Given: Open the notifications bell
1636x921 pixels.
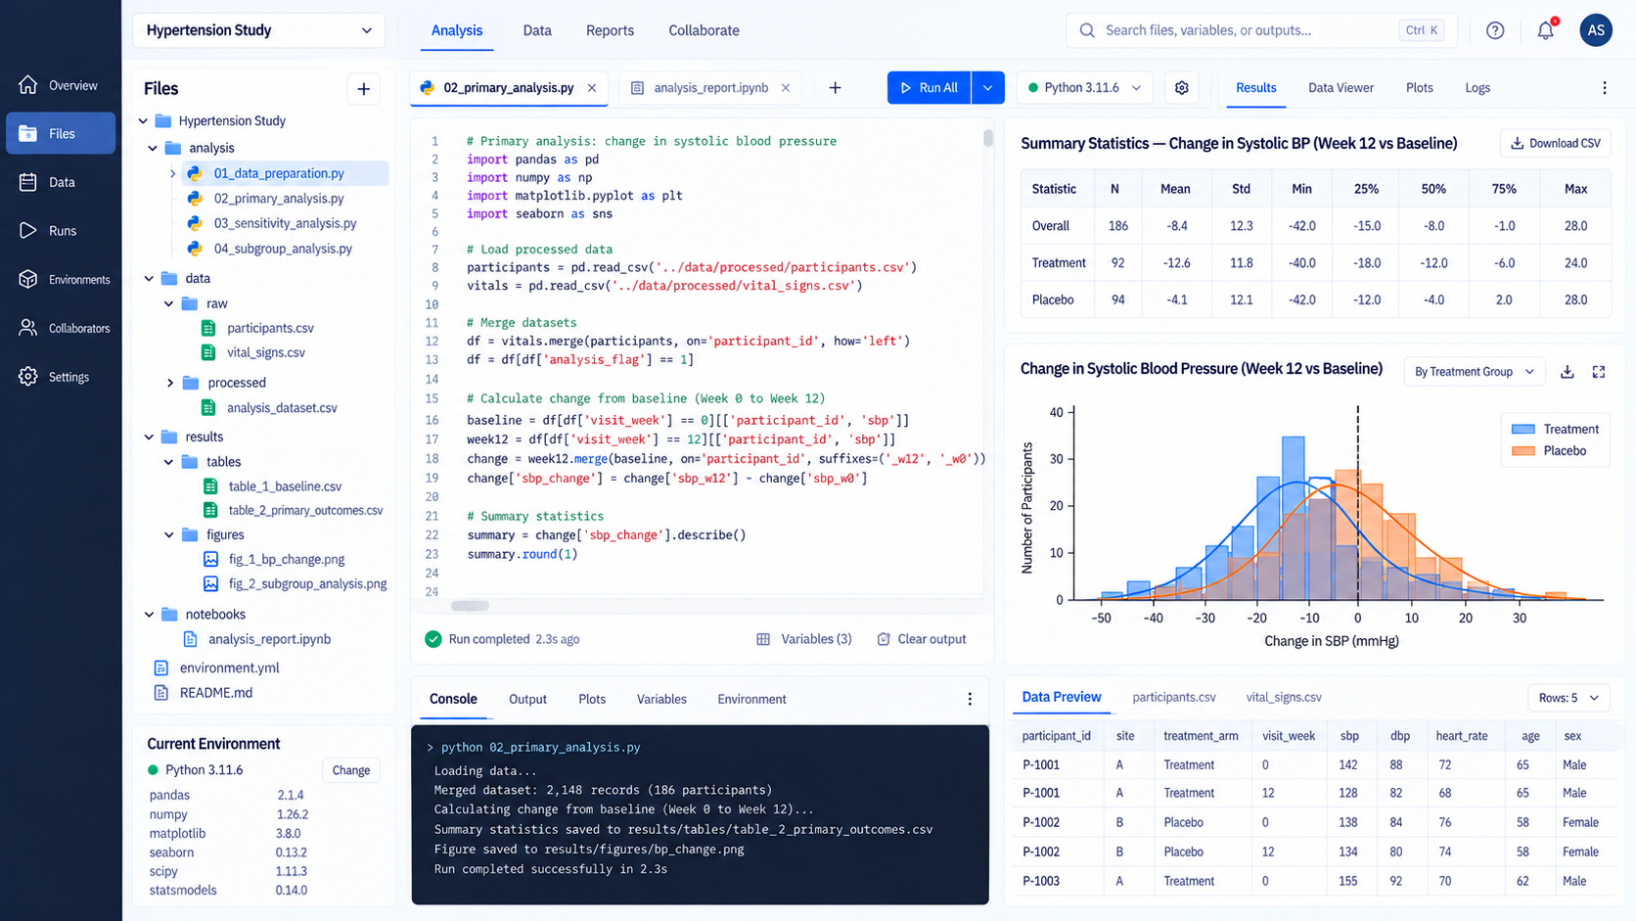Looking at the screenshot, I should 1546,30.
